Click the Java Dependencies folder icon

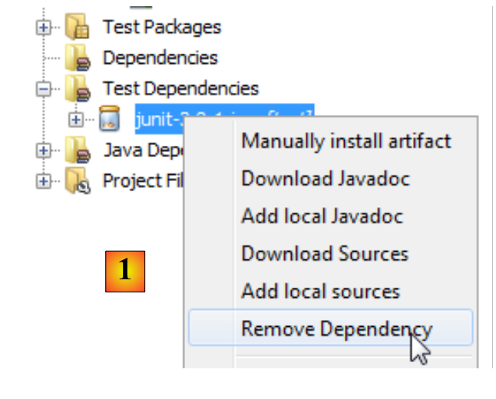(x=78, y=150)
